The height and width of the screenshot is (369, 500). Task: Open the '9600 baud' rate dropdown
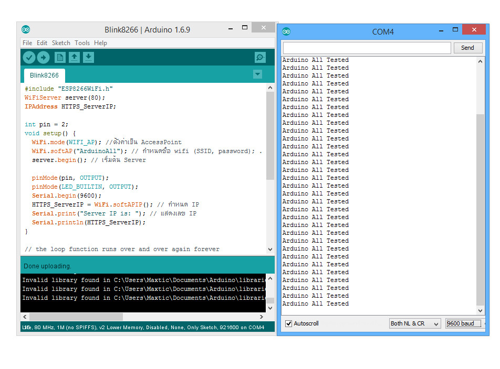pyautogui.click(x=464, y=323)
